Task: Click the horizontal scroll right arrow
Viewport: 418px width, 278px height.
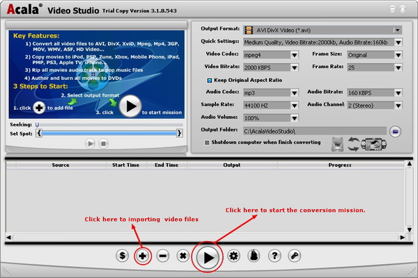Action: coord(402,237)
